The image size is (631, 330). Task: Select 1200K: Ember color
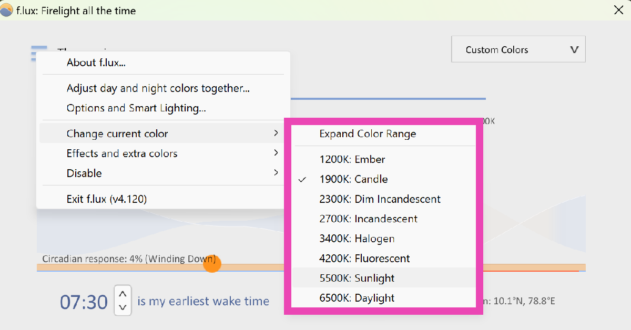point(385,159)
